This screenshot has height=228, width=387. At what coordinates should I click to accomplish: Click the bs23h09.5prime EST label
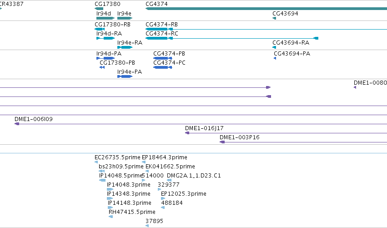pos(121,167)
